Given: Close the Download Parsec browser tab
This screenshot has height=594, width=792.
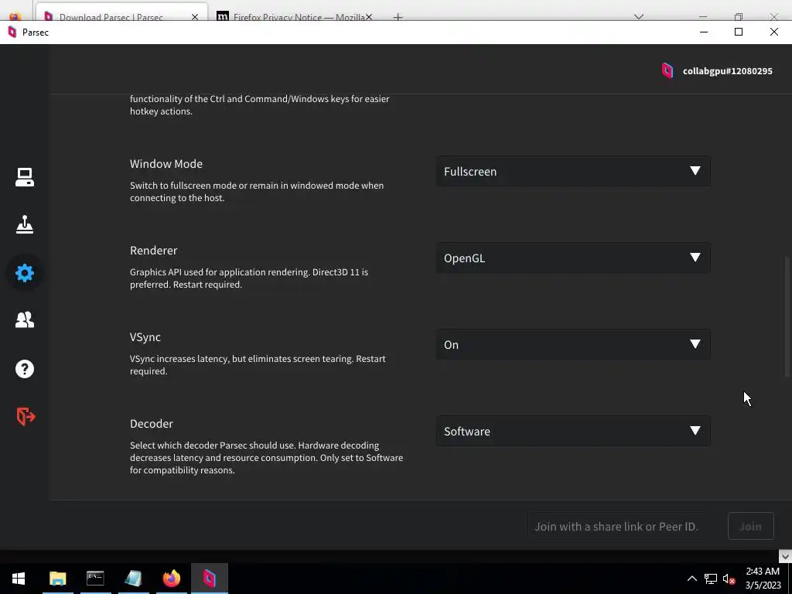Looking at the screenshot, I should (195, 17).
